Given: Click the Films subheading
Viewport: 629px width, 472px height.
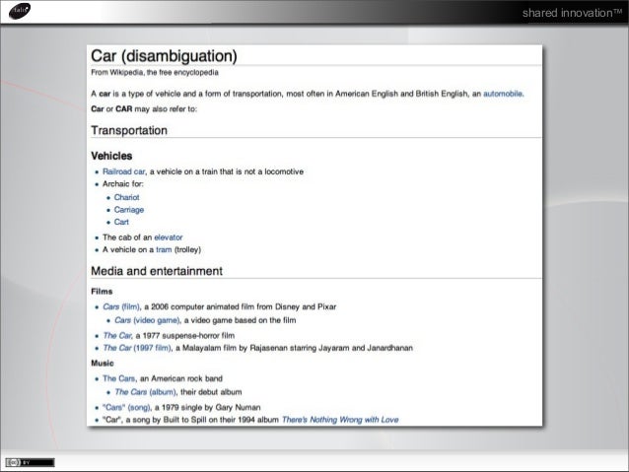Looking at the screenshot, I should pyautogui.click(x=102, y=292).
